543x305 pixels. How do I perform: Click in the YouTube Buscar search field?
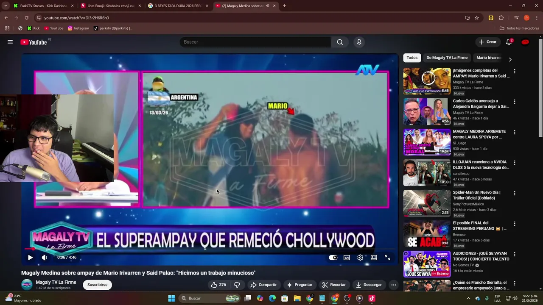tap(255, 42)
